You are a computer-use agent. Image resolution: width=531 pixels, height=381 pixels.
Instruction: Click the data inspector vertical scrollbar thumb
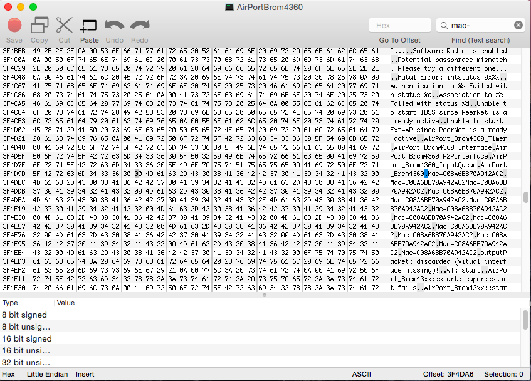(x=525, y=320)
